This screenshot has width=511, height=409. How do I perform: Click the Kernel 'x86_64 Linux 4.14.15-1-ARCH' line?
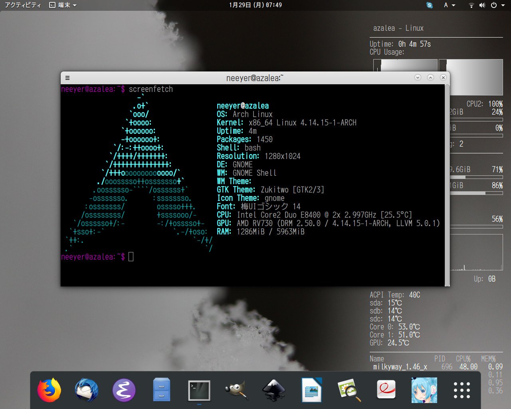tap(287, 123)
